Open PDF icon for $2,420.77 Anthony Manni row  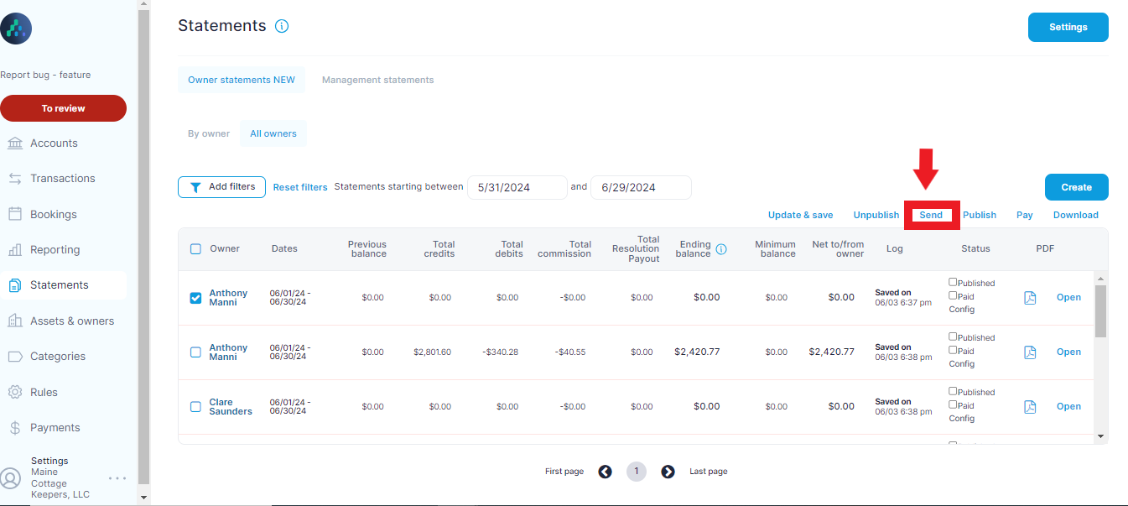(1031, 352)
